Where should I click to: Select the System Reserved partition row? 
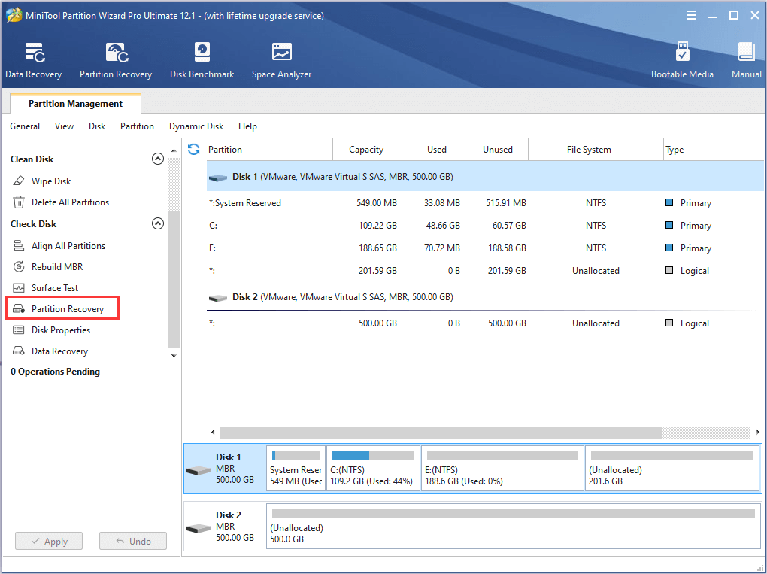click(485, 202)
